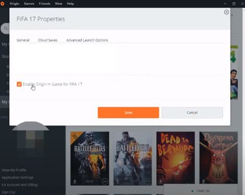Switch to the General tab
Screen dimensions: 245x195
tap(23, 40)
